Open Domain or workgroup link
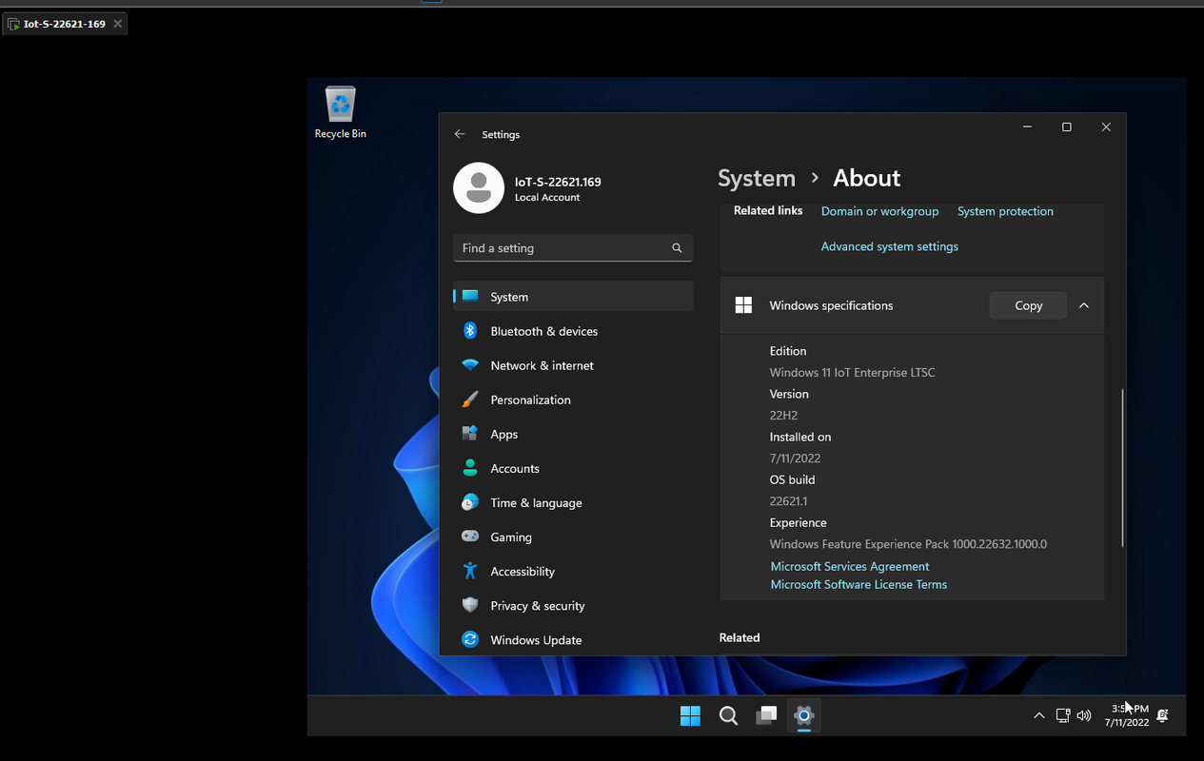This screenshot has height=761, width=1204. [x=879, y=211]
